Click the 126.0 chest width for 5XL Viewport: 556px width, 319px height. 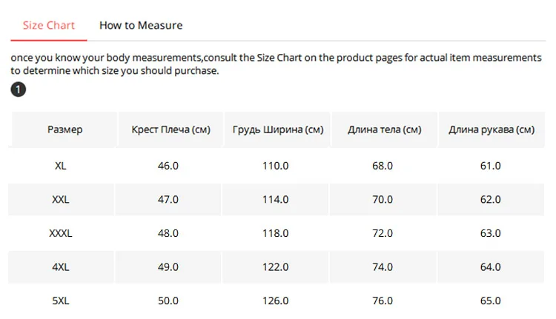tap(276, 300)
